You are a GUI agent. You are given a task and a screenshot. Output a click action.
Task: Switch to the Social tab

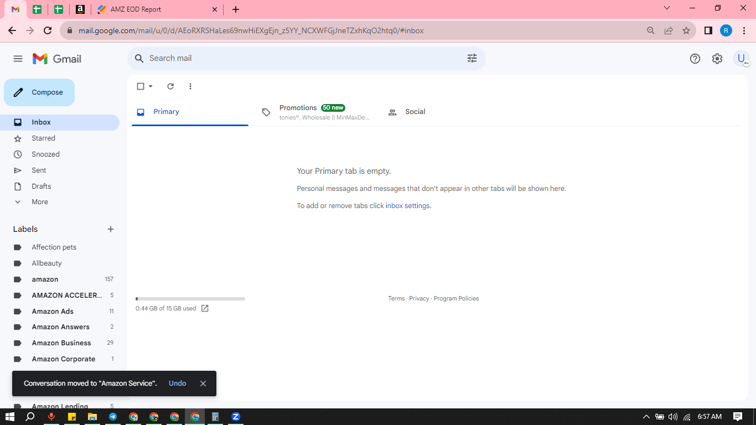click(x=441, y=112)
